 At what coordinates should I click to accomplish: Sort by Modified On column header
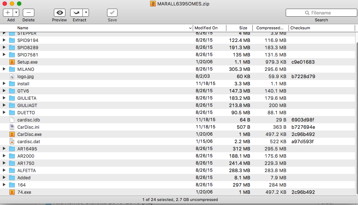coord(209,28)
